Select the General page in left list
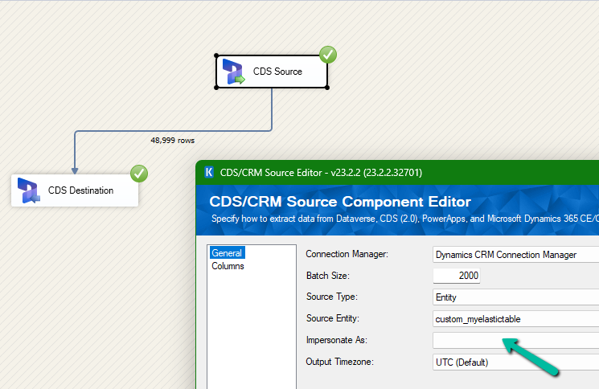Viewport: 599px width, 389px height. (x=227, y=253)
